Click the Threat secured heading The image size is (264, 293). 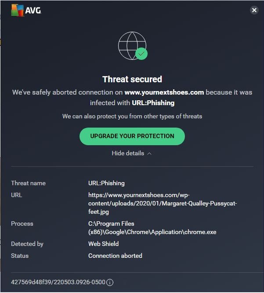point(132,79)
